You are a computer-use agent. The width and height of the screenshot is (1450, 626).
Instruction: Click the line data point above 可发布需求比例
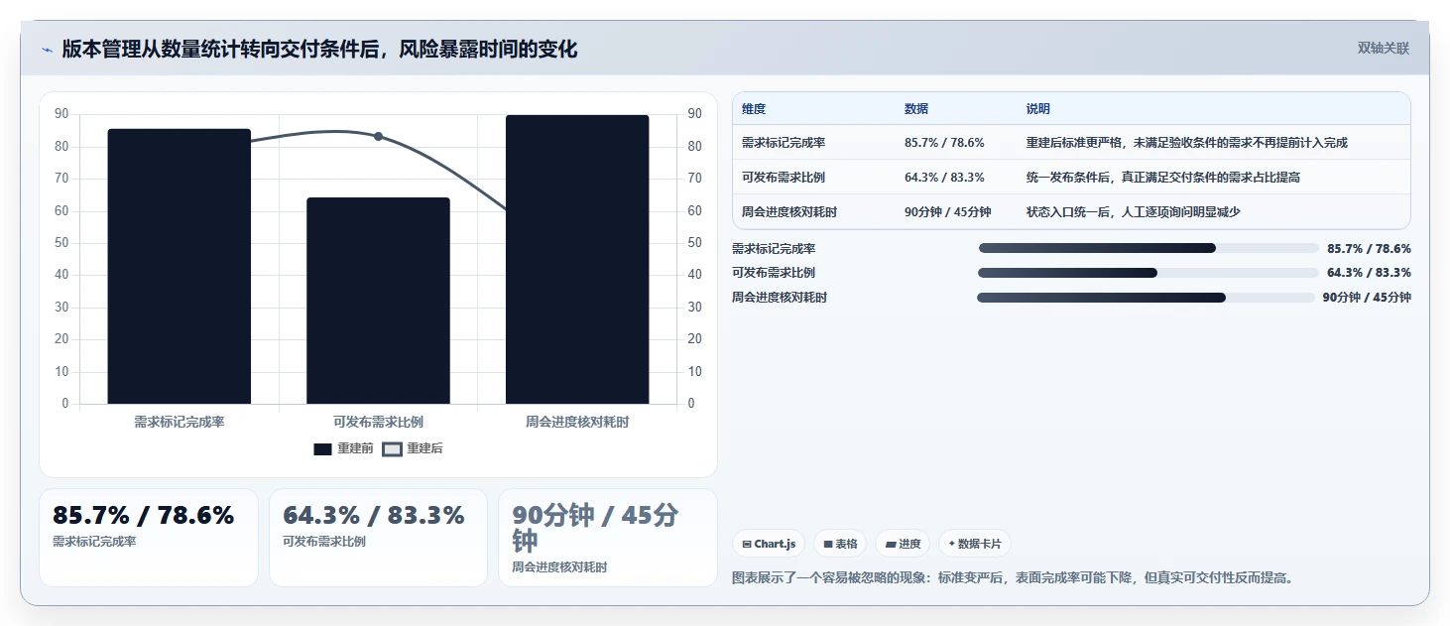tap(378, 136)
